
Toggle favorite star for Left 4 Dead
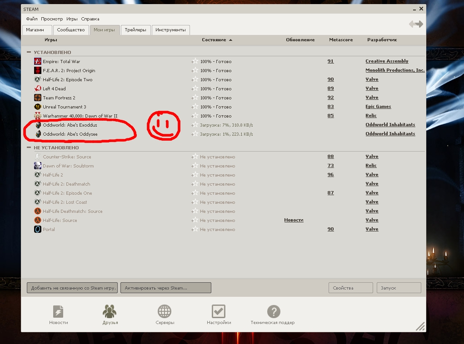pyautogui.click(x=195, y=88)
